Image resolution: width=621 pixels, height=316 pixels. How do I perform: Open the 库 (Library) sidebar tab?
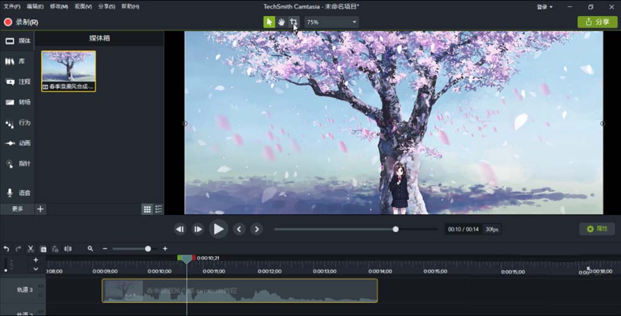point(17,61)
